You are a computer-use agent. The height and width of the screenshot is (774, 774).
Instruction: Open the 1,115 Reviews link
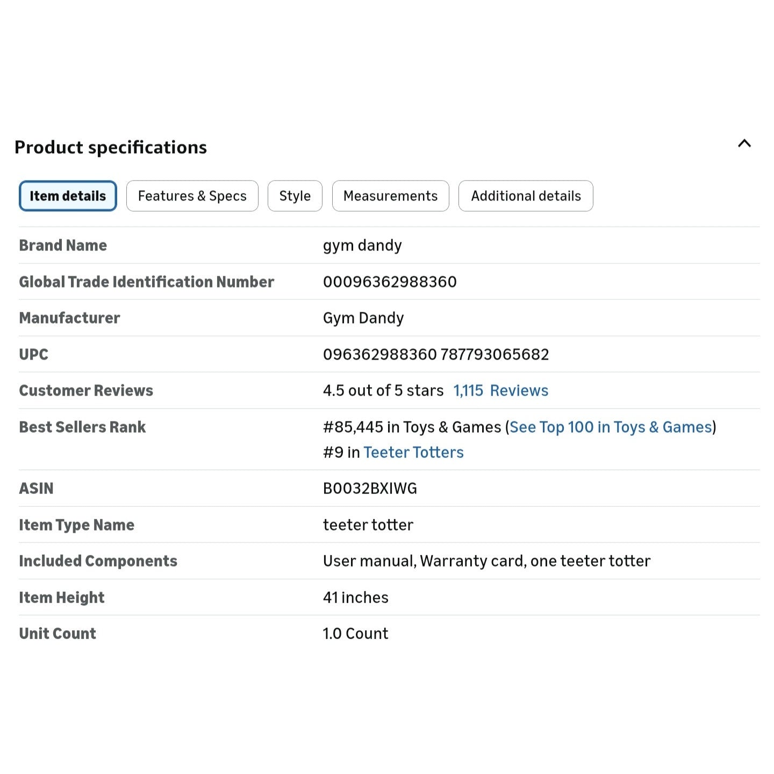click(x=501, y=390)
